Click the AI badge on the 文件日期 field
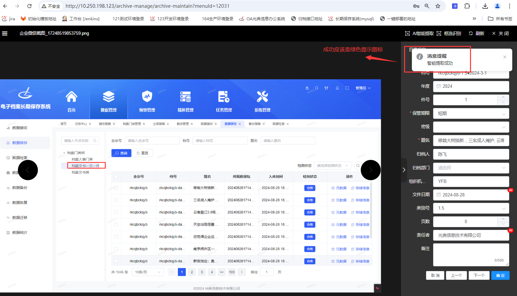 (x=511, y=190)
